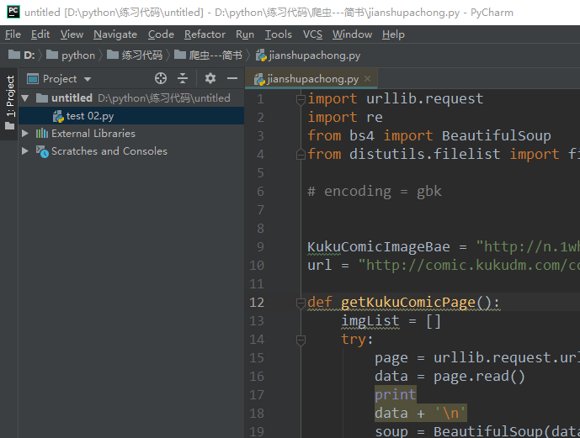Fold the try block at line 14

pos(301,340)
